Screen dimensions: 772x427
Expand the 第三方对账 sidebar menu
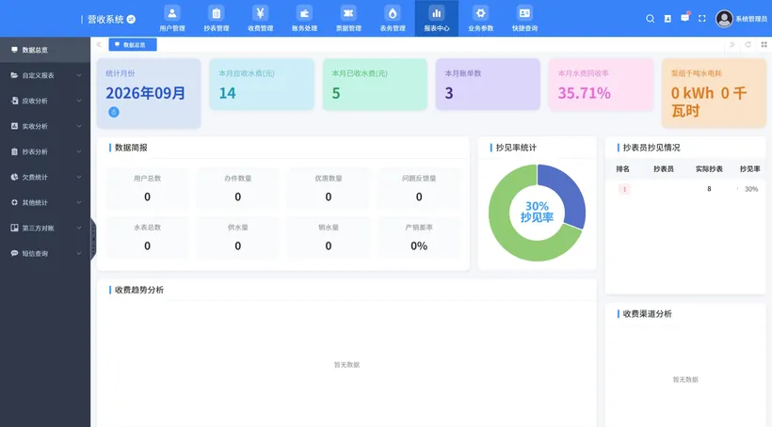pos(45,229)
